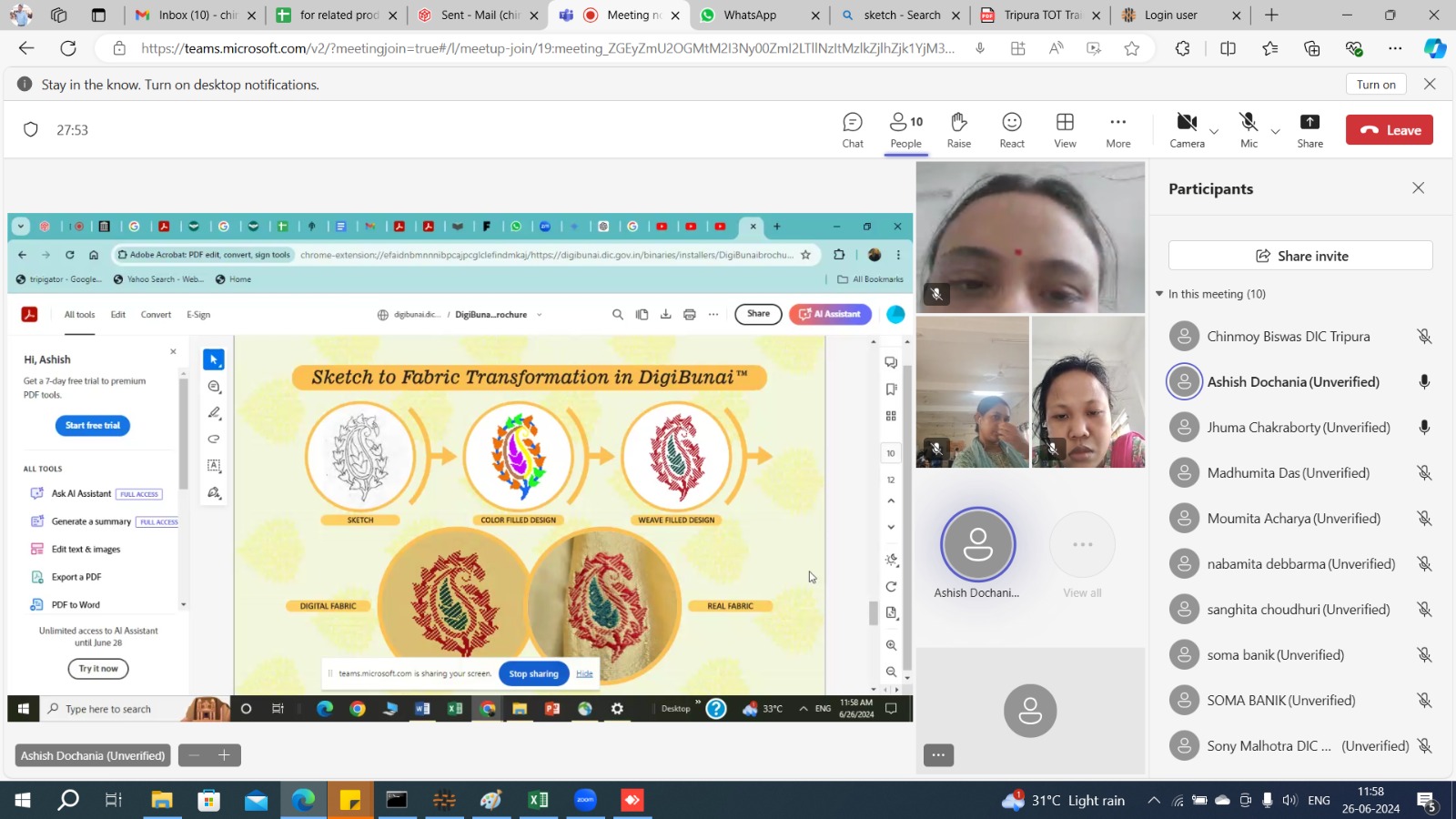This screenshot has width=1456, height=819.
Task: Raise your hand in the meeting
Action: click(x=959, y=130)
